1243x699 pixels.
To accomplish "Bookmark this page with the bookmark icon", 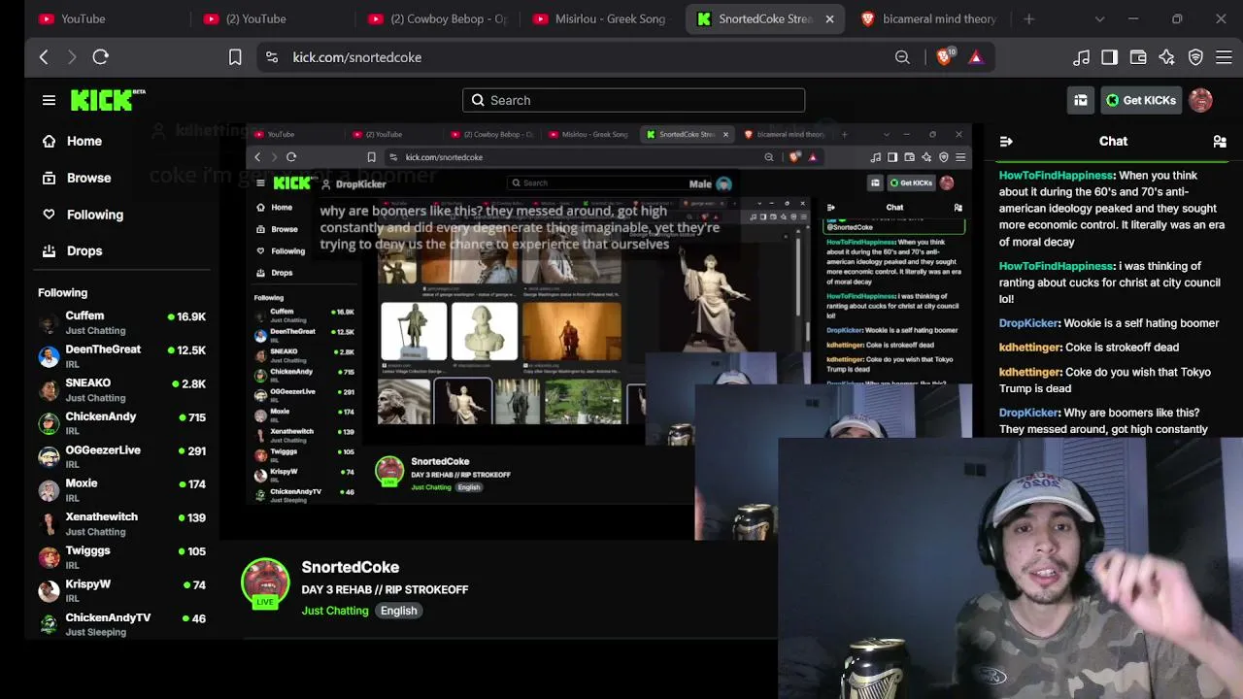I will 235,57.
